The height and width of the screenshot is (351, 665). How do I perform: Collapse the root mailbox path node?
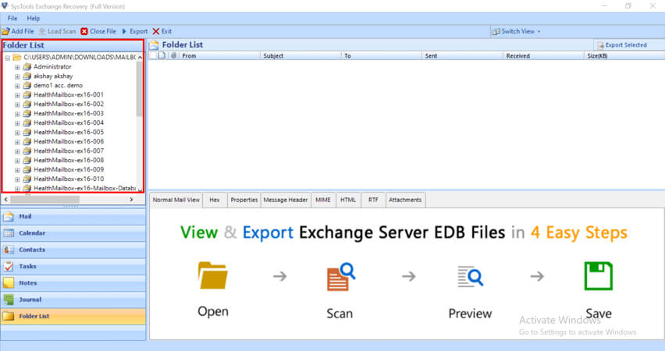[x=8, y=58]
